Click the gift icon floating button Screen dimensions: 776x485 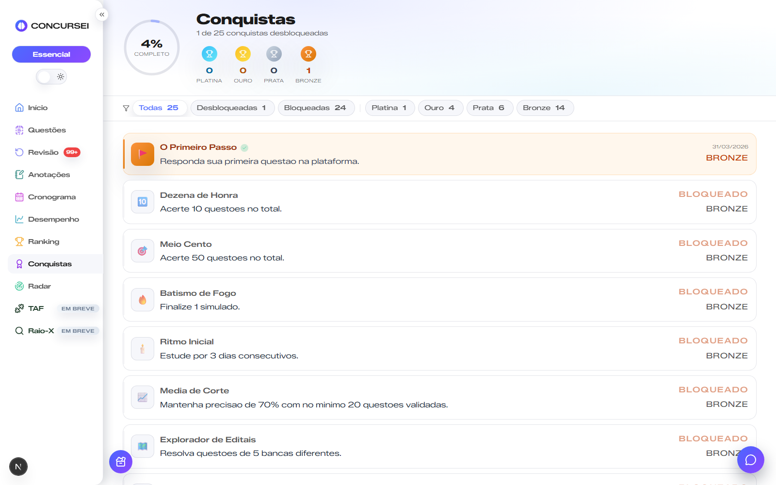(121, 462)
